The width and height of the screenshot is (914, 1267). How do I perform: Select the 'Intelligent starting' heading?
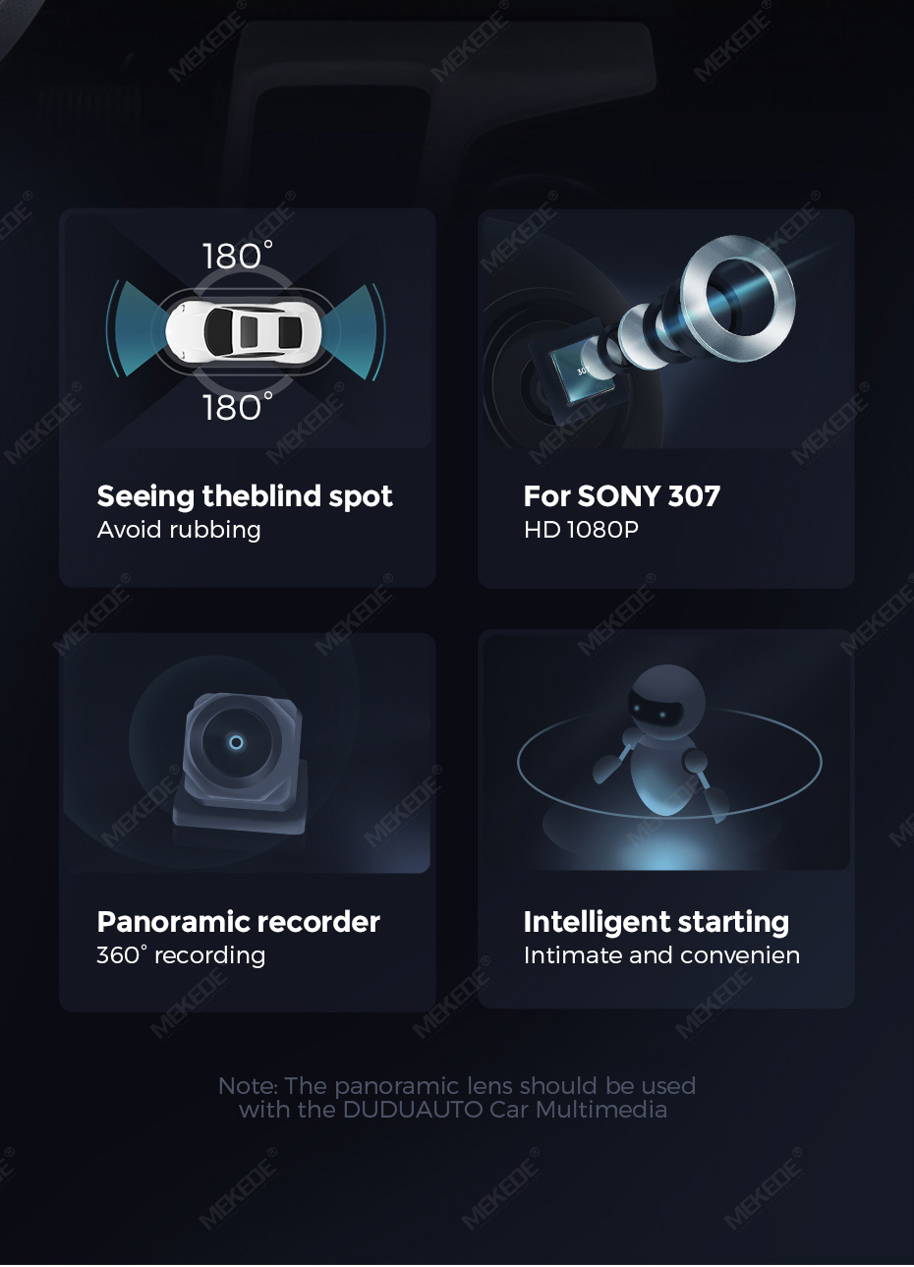pyautogui.click(x=656, y=922)
